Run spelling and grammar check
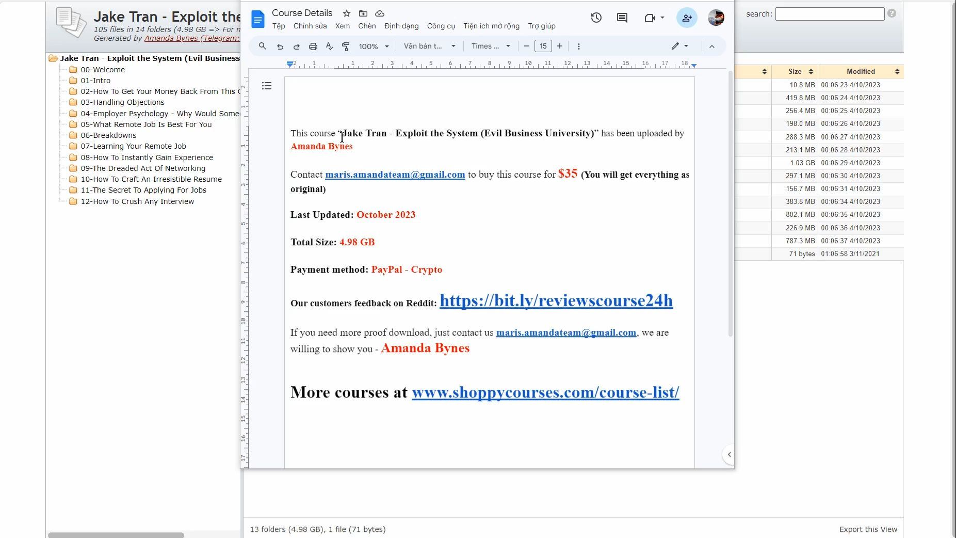This screenshot has height=538, width=956. click(x=330, y=46)
